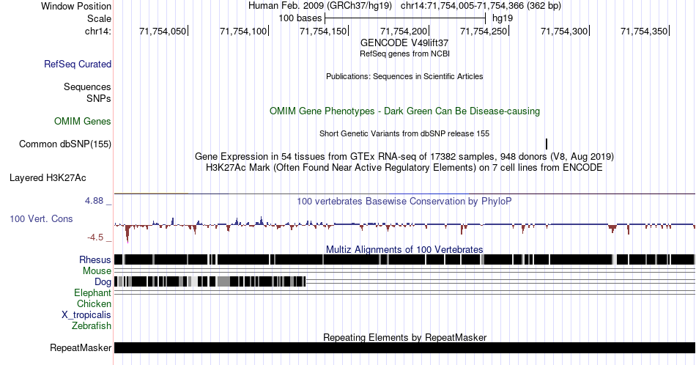This screenshot has width=696, height=365.
Task: Click Short Genetic Variants from dbSNP title
Action: coord(404,133)
